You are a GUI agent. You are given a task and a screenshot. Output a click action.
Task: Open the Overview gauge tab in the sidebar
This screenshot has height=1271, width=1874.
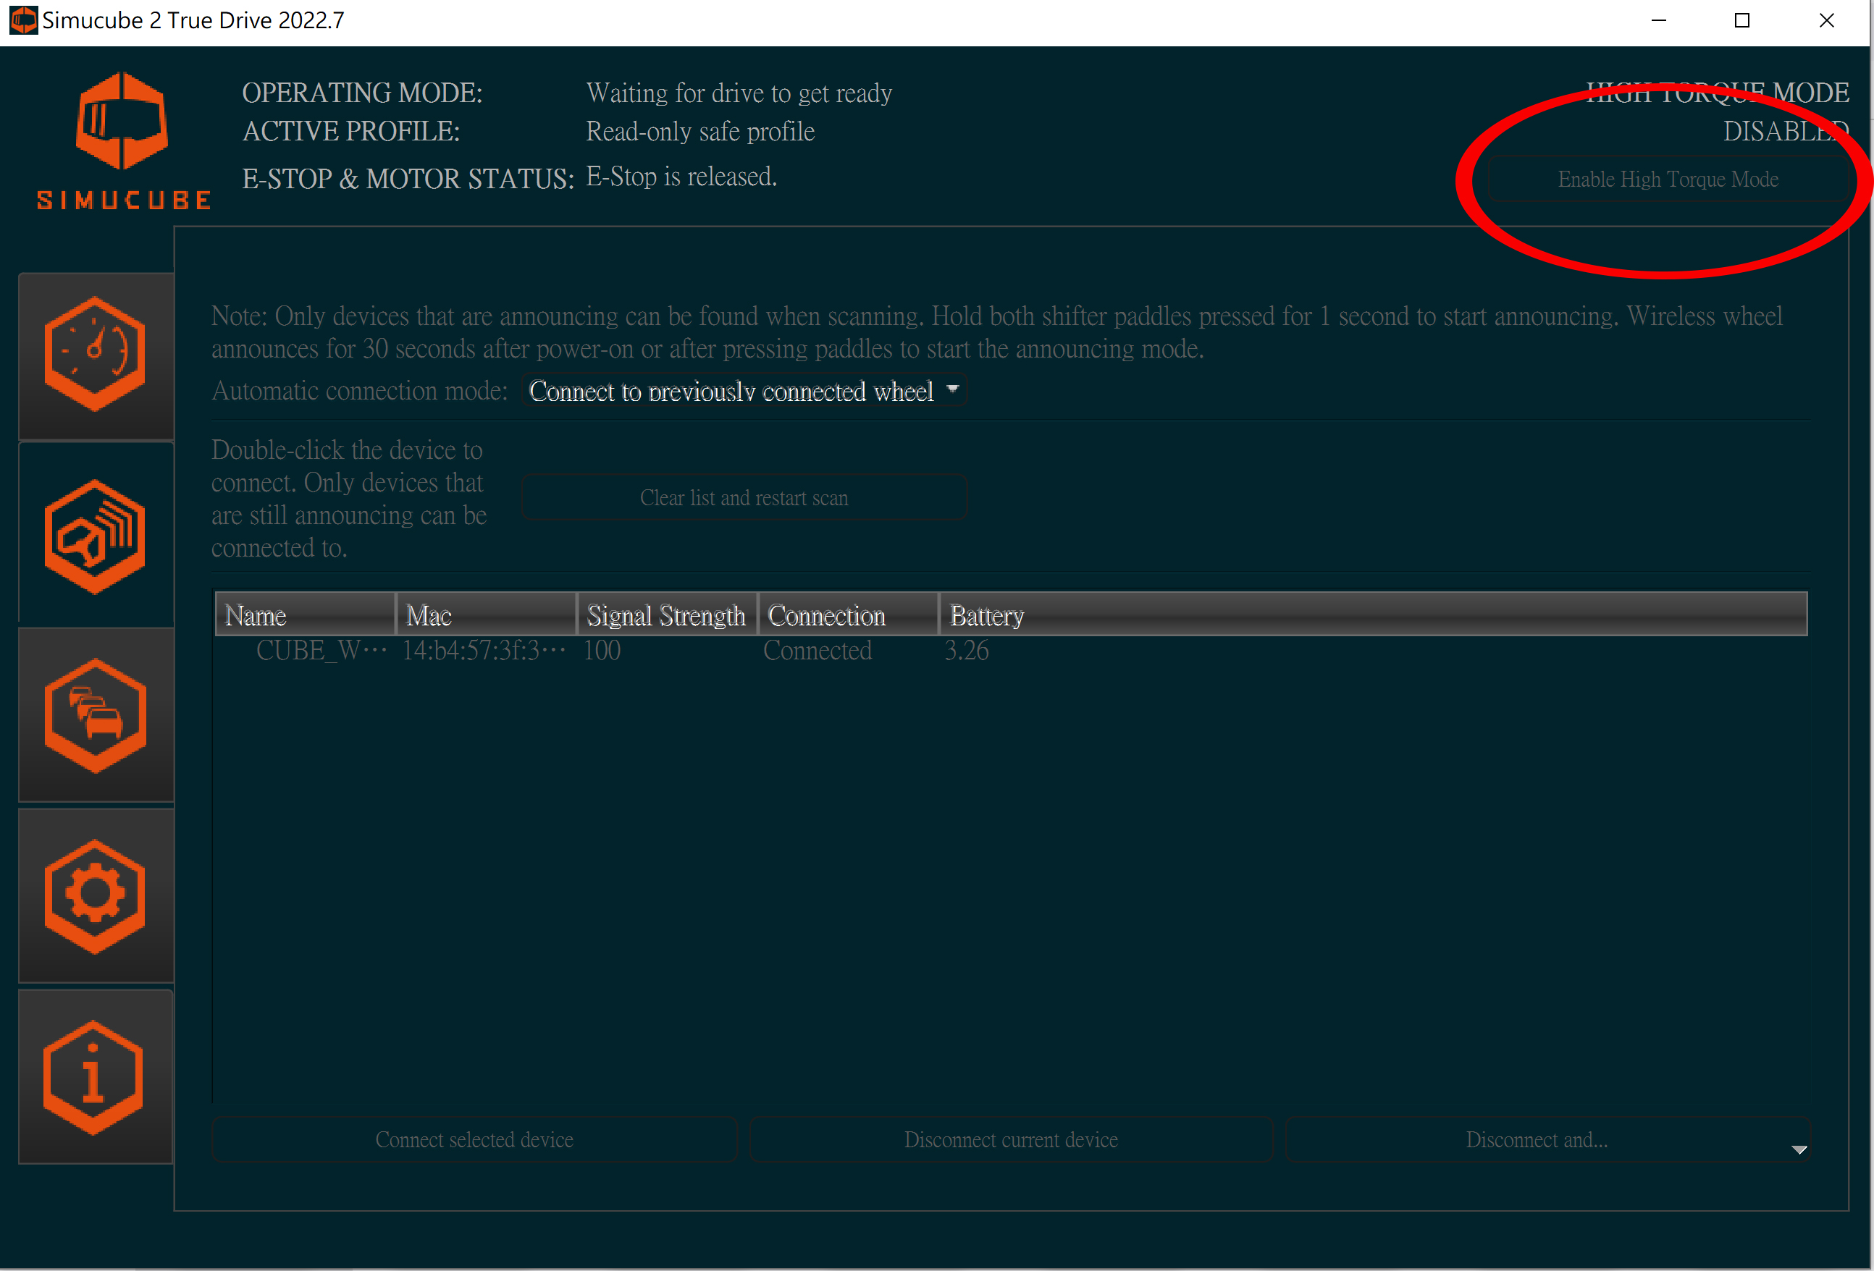point(96,356)
